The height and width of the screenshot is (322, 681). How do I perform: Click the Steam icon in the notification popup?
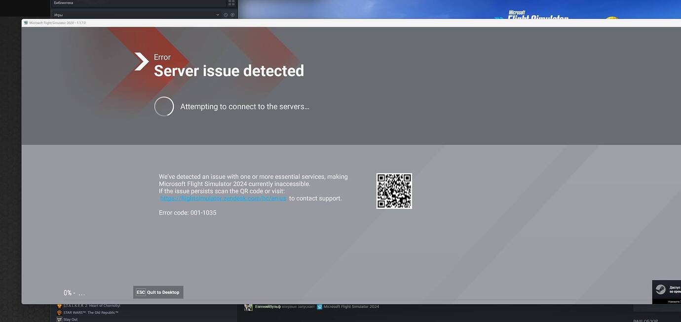click(661, 289)
